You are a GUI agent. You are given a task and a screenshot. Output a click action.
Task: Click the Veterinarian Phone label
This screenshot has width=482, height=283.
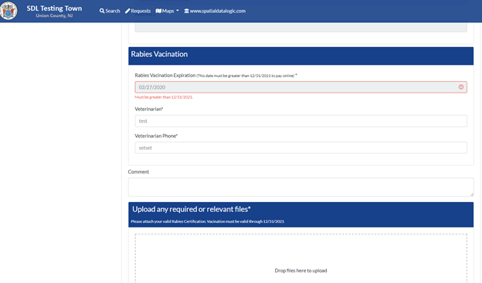pyautogui.click(x=156, y=136)
